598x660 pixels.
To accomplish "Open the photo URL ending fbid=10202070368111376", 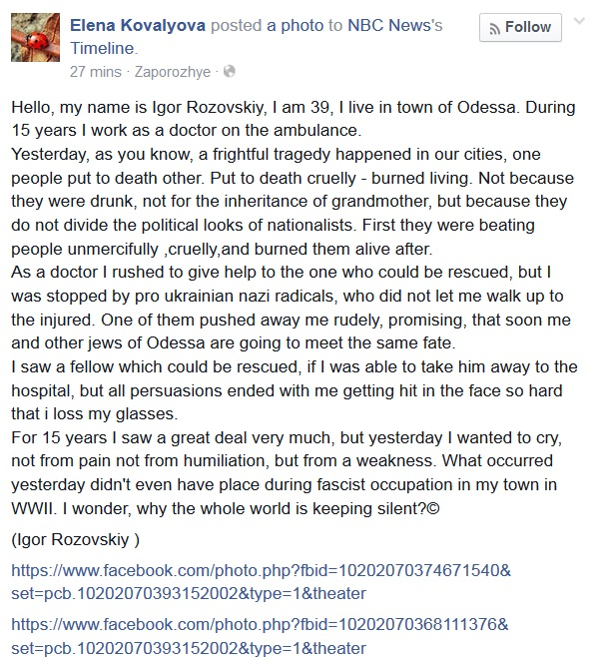I will [x=260, y=636].
